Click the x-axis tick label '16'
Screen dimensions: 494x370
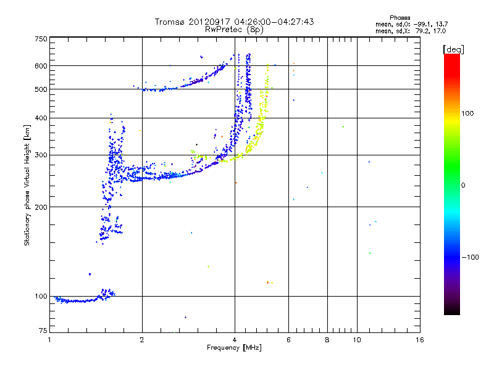click(x=420, y=340)
